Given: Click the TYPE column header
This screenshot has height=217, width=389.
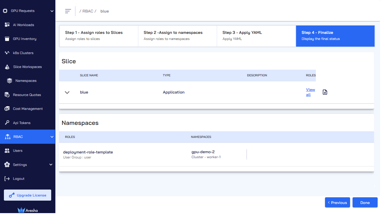Looking at the screenshot, I should pos(167,75).
